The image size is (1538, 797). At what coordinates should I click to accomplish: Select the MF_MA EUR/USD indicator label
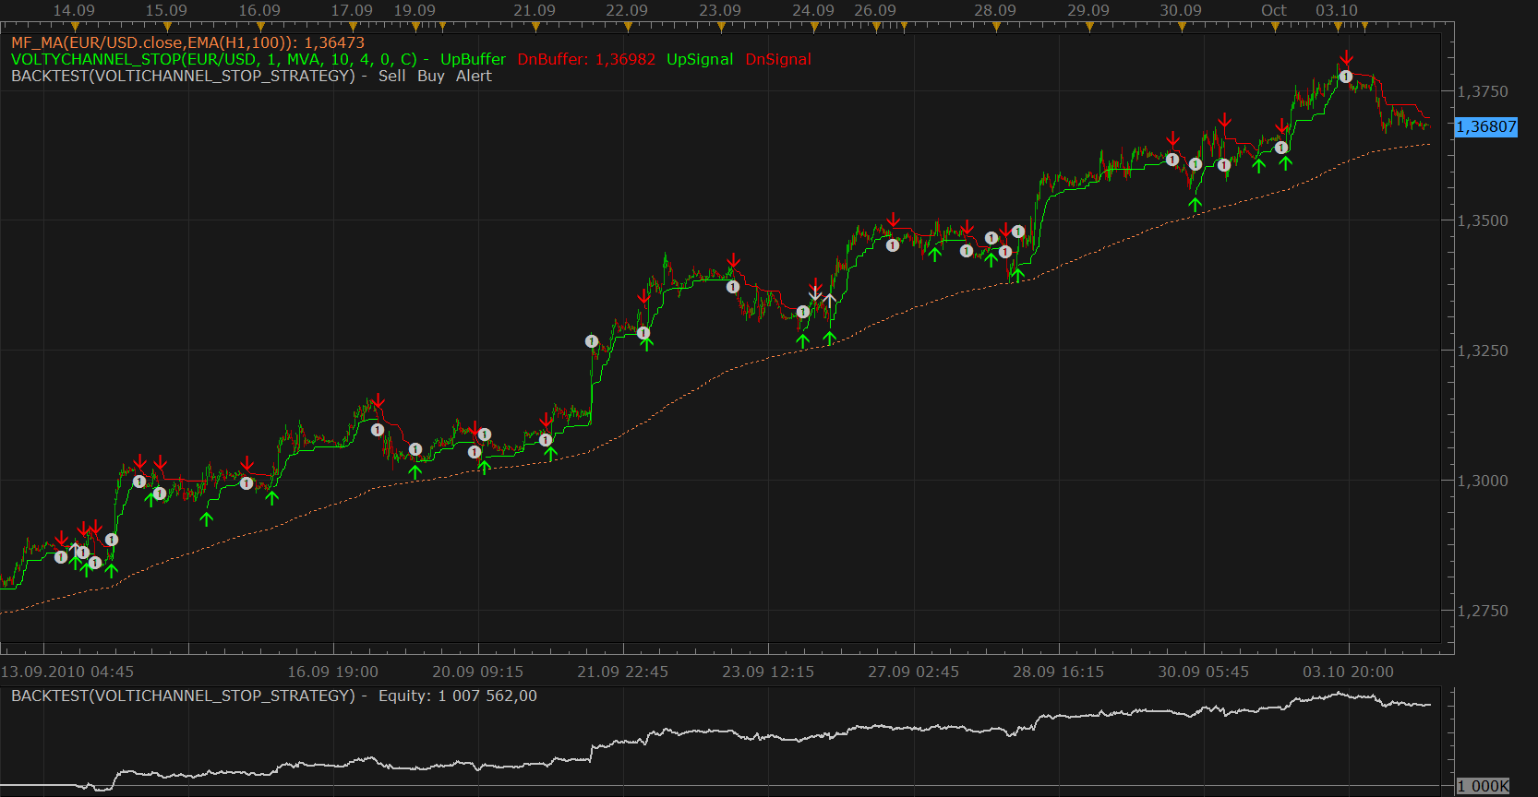pyautogui.click(x=187, y=42)
